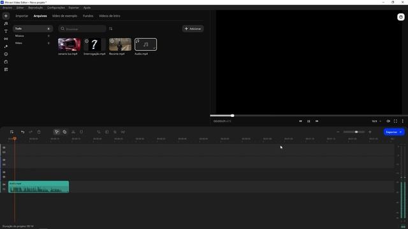Toggle the preview volume speaker icon
Screen dimensions: 408x229
[x=388, y=121]
